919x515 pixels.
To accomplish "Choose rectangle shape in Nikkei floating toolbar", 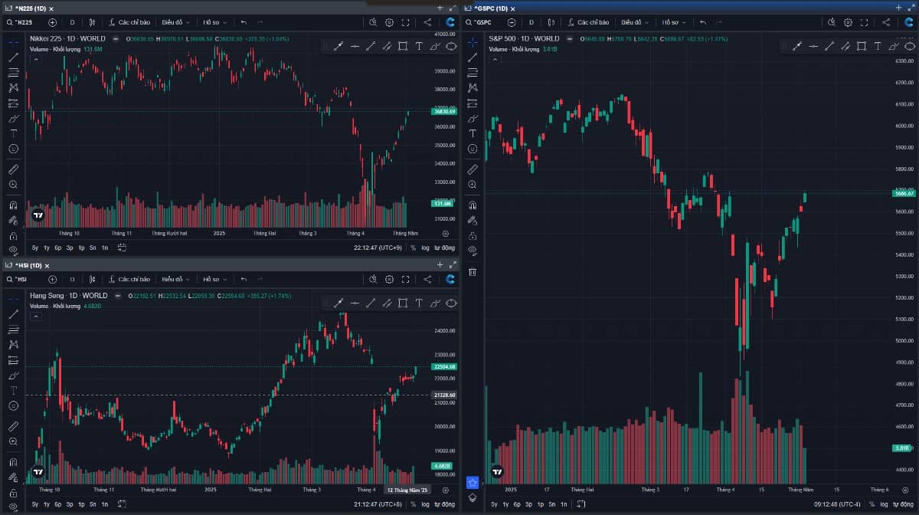I will (x=403, y=46).
